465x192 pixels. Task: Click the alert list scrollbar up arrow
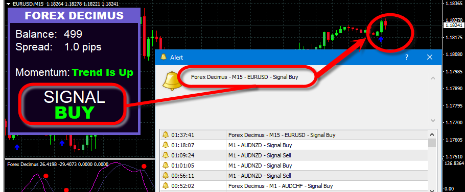click(x=432, y=134)
